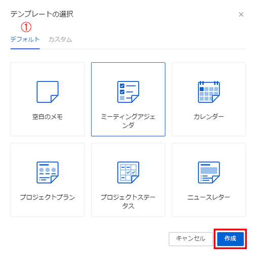Select the highlighted Meeting Agenda card

click(128, 99)
